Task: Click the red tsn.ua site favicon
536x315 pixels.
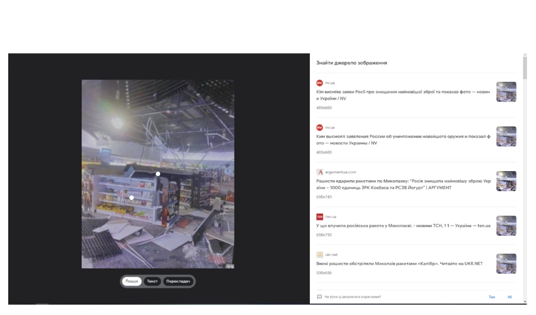Action: pos(319,217)
